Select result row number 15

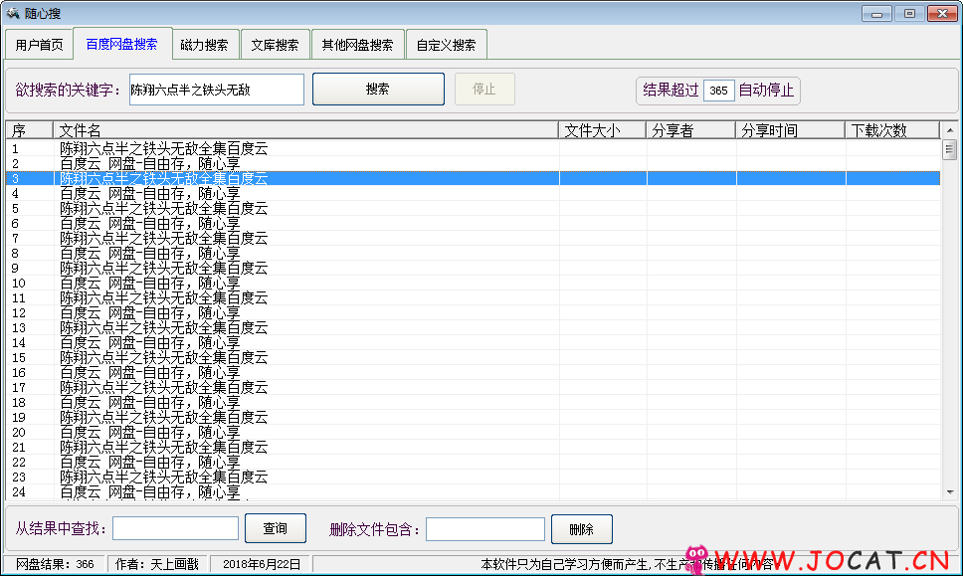[x=473, y=357]
